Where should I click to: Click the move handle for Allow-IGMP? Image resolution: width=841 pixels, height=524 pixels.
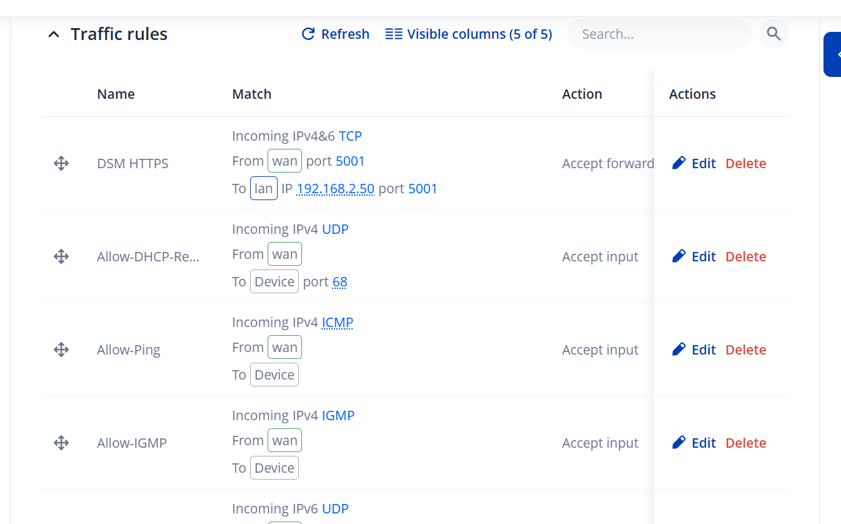(61, 443)
